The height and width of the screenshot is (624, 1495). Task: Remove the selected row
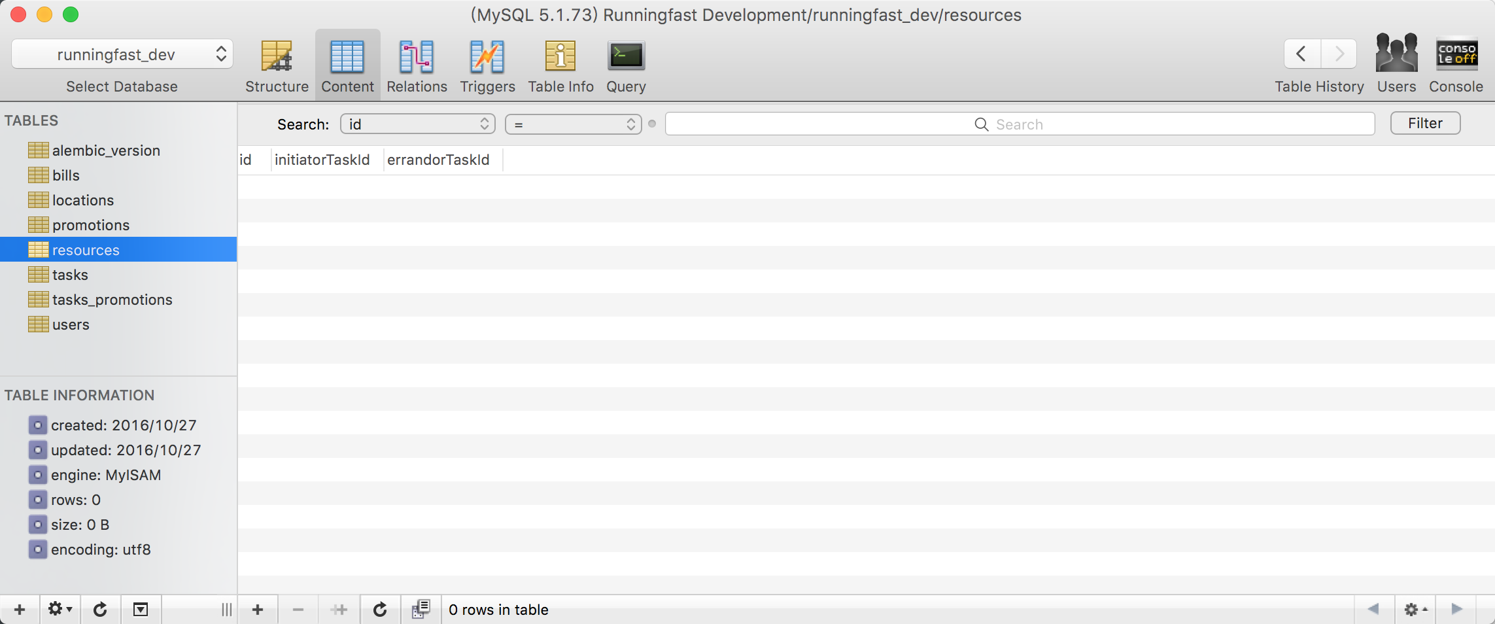click(x=298, y=610)
